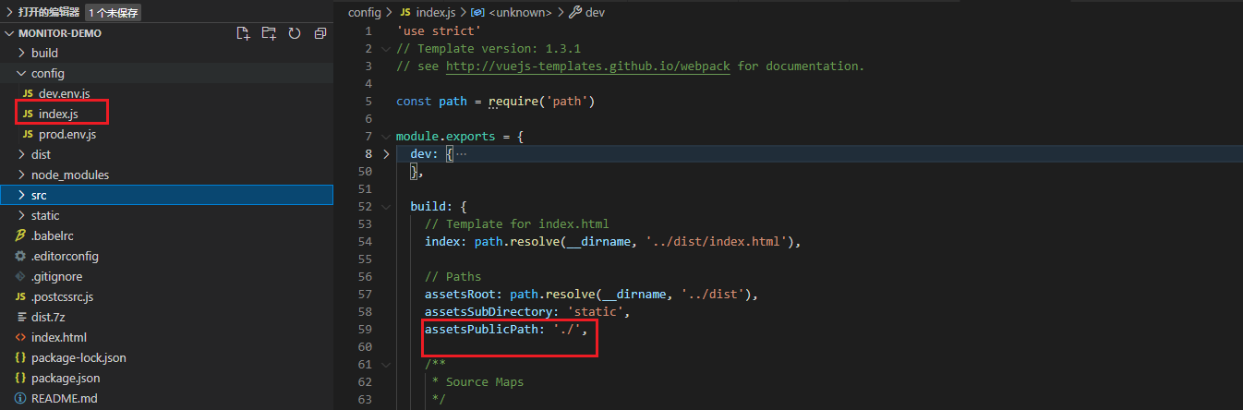Click the require('path') call on line 5
This screenshot has height=410, width=1243.
(541, 102)
